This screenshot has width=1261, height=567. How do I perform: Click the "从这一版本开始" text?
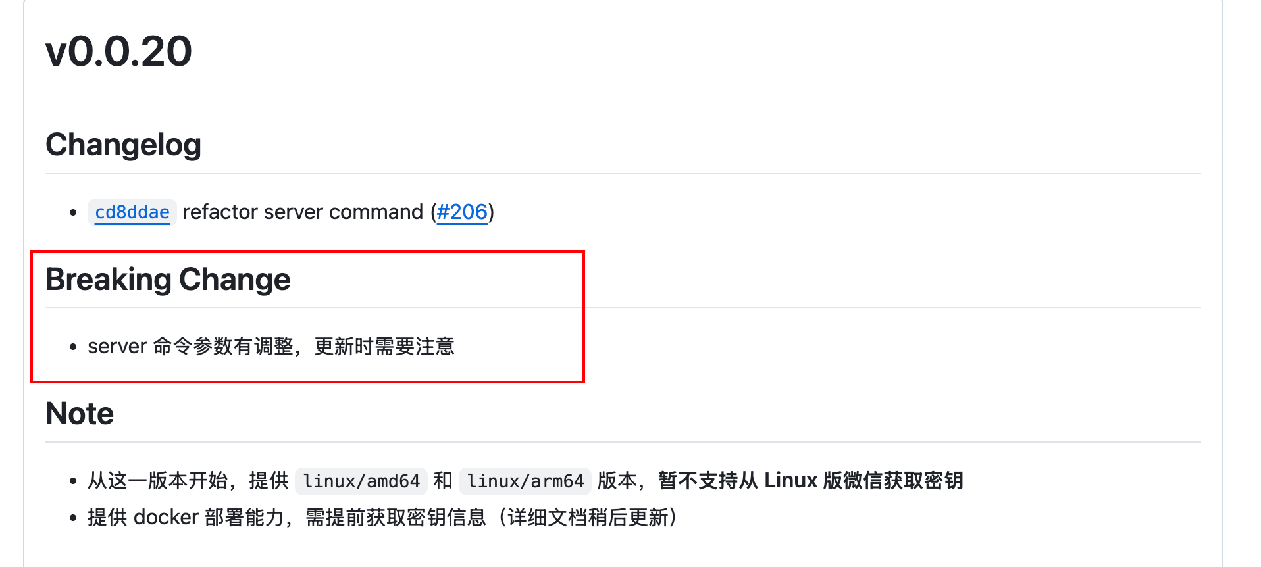click(x=158, y=481)
